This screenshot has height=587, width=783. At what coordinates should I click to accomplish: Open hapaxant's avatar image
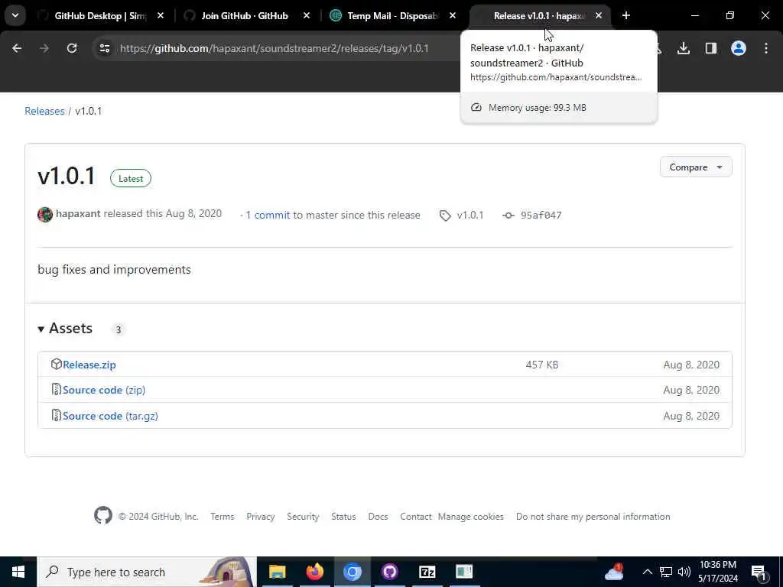(x=45, y=215)
